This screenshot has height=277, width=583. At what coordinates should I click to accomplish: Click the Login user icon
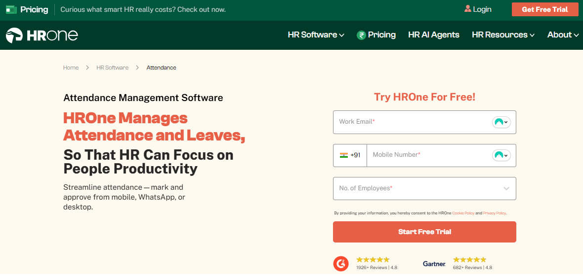pos(468,9)
